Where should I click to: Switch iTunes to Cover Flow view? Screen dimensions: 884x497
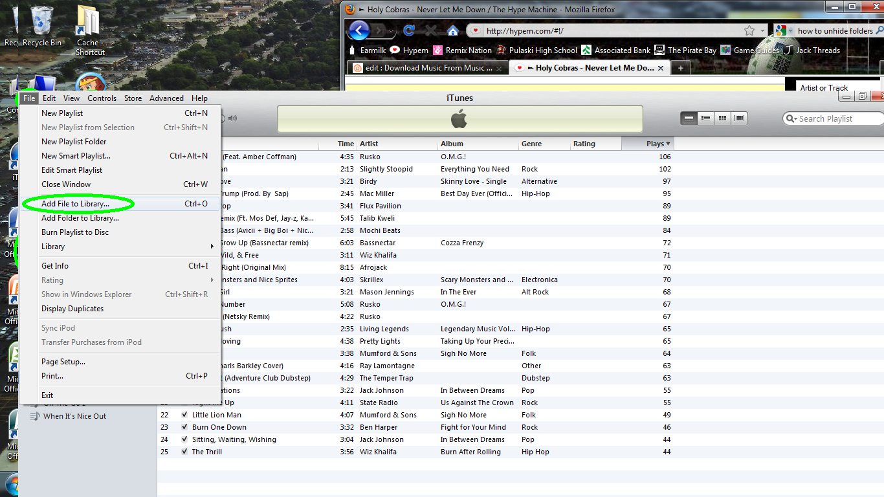pos(739,118)
